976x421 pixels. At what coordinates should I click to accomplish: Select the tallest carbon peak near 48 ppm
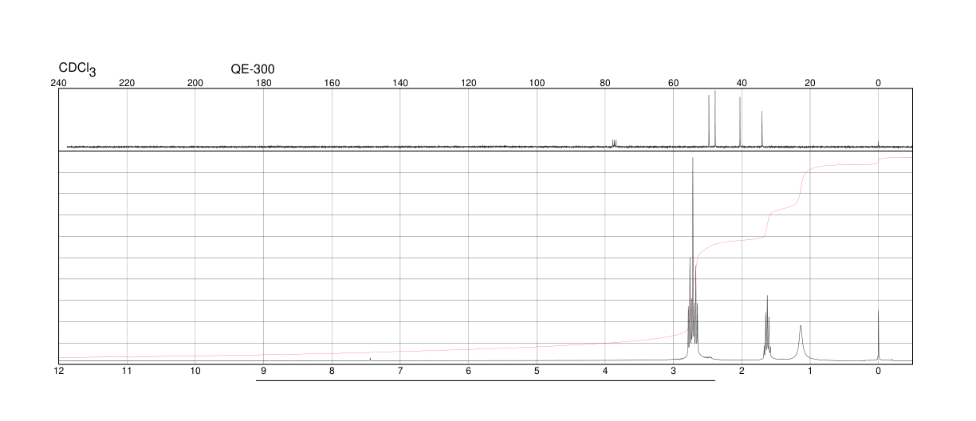[x=715, y=118]
